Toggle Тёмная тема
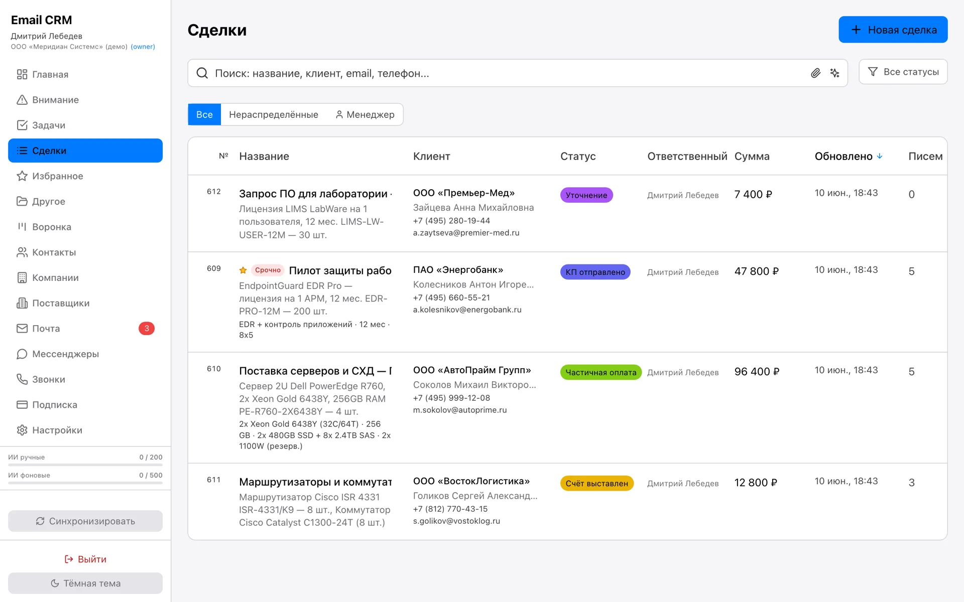This screenshot has height=602, width=964. pyautogui.click(x=85, y=583)
